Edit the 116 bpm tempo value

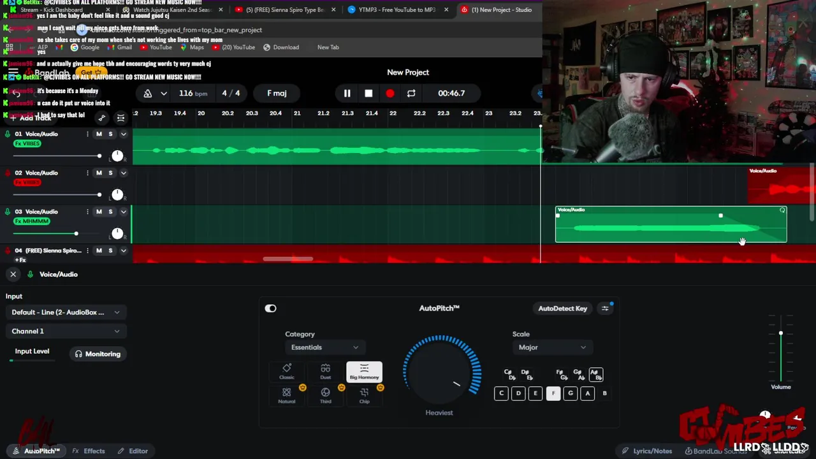point(193,93)
